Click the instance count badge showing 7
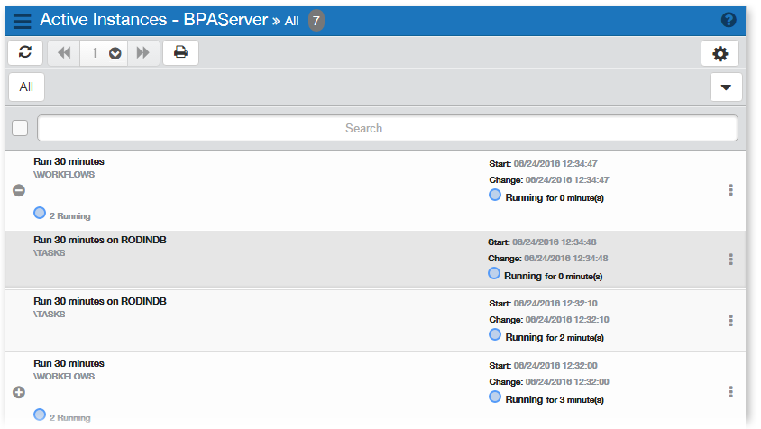This screenshot has width=761, height=429. (316, 21)
